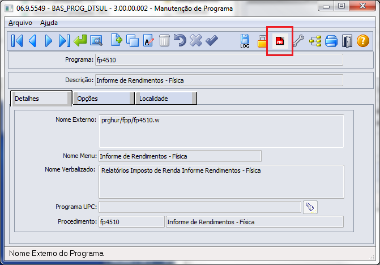Open the Ajuda menu
380x265 pixels.
[x=49, y=23]
